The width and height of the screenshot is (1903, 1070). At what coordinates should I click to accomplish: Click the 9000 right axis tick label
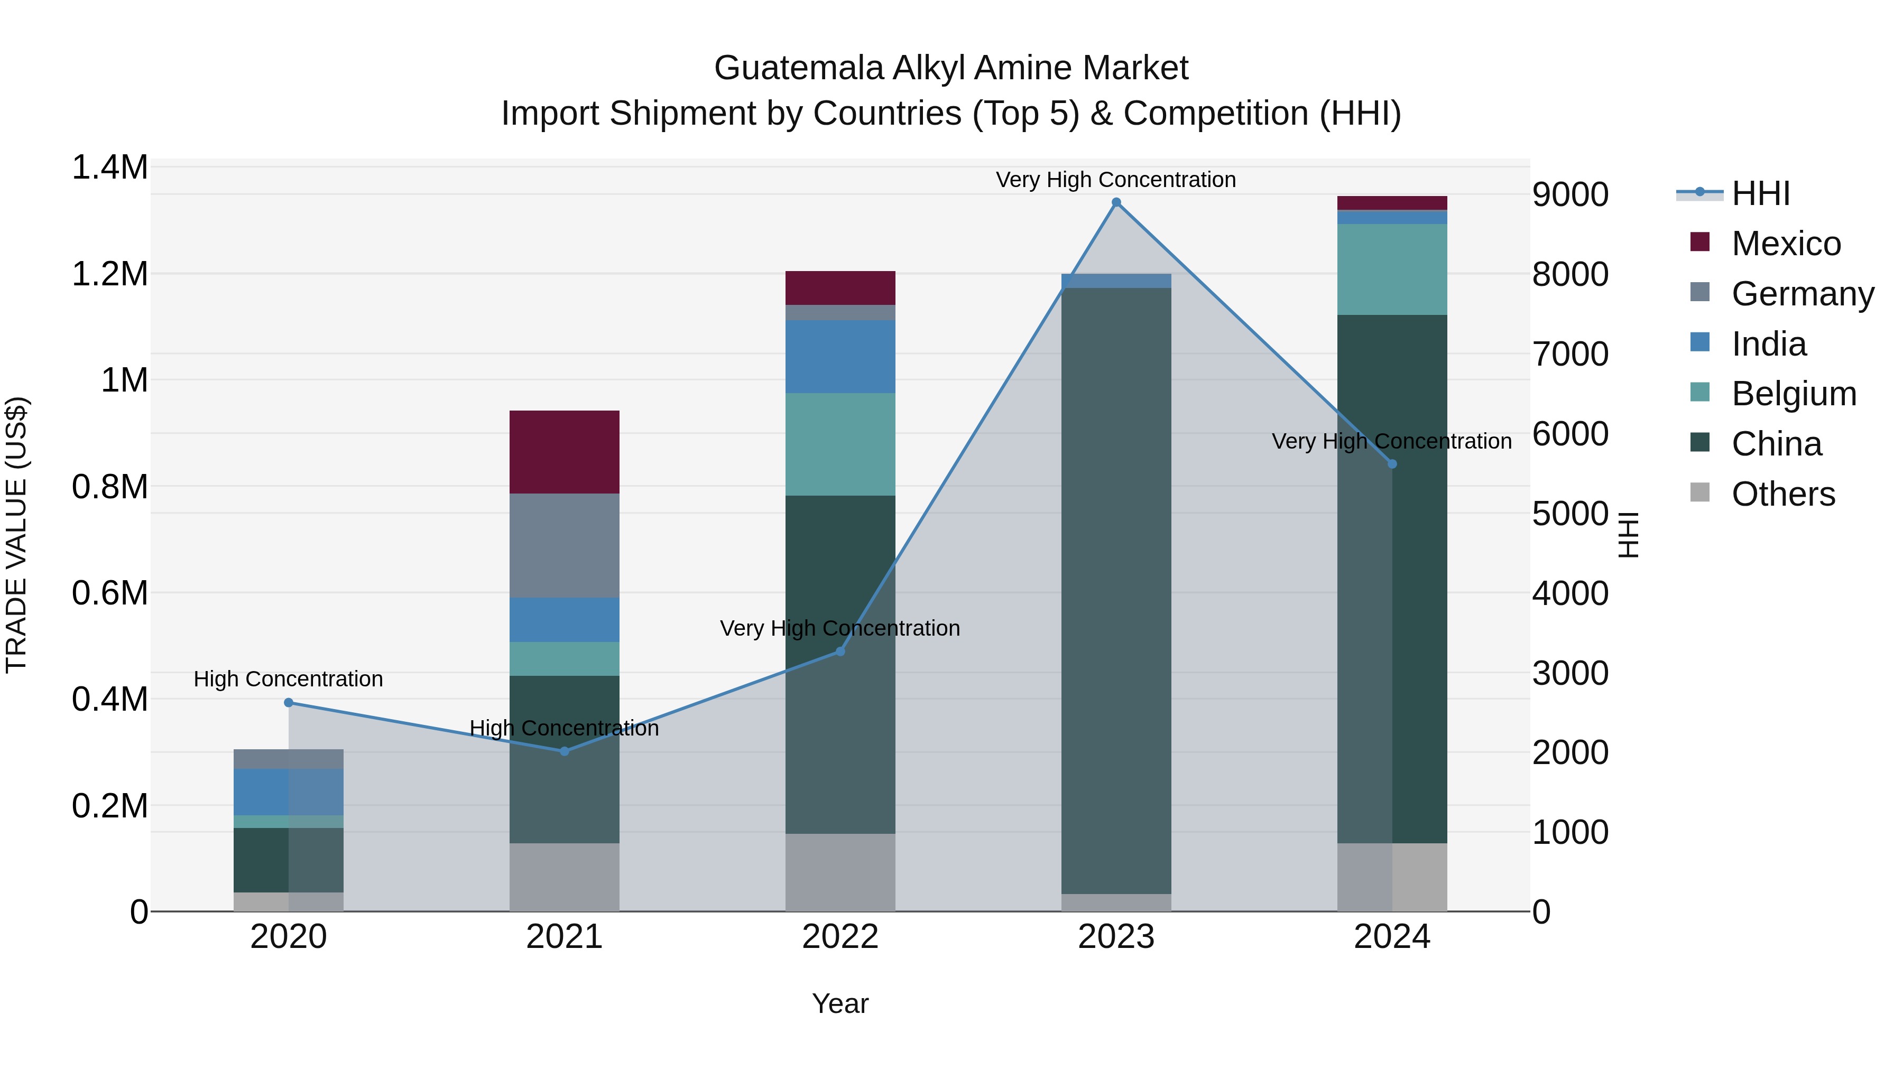pyautogui.click(x=1571, y=194)
